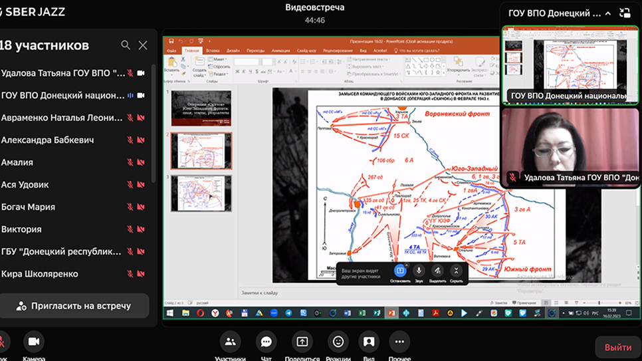The height and width of the screenshot is (361, 642).
Task: Open Windows Start in shared taskbar
Action: (x=170, y=313)
